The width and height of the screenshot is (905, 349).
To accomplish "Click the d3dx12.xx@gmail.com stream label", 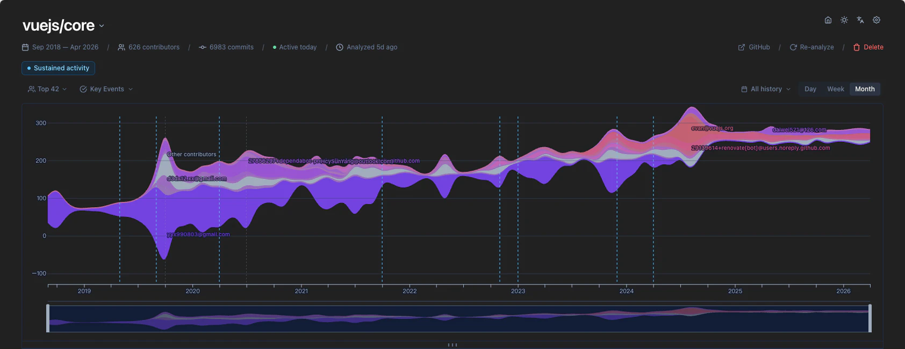I will pyautogui.click(x=197, y=179).
